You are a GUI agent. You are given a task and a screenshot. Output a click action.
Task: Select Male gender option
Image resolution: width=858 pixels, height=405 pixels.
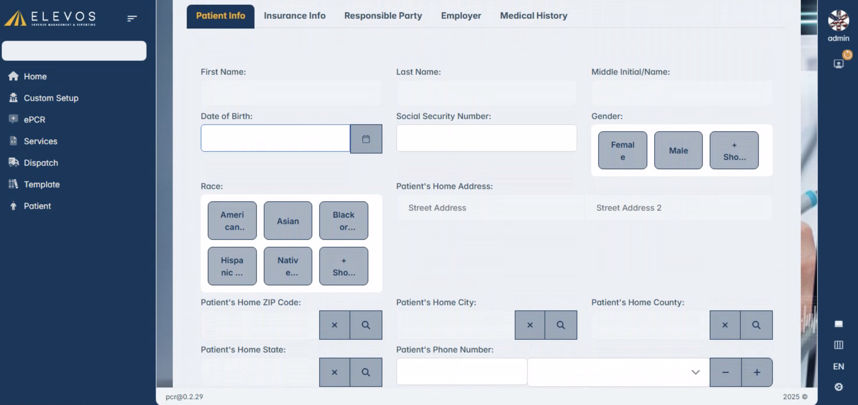click(x=678, y=150)
